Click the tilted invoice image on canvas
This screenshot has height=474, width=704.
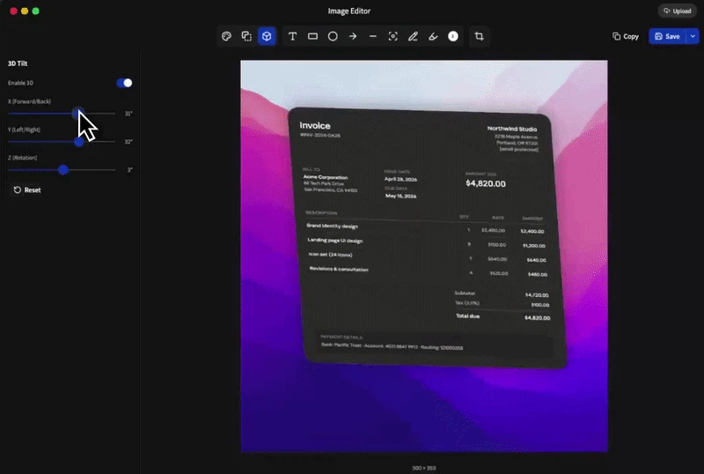point(426,238)
